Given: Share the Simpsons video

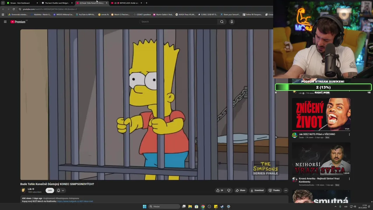Looking at the screenshot, I should [x=240, y=190].
